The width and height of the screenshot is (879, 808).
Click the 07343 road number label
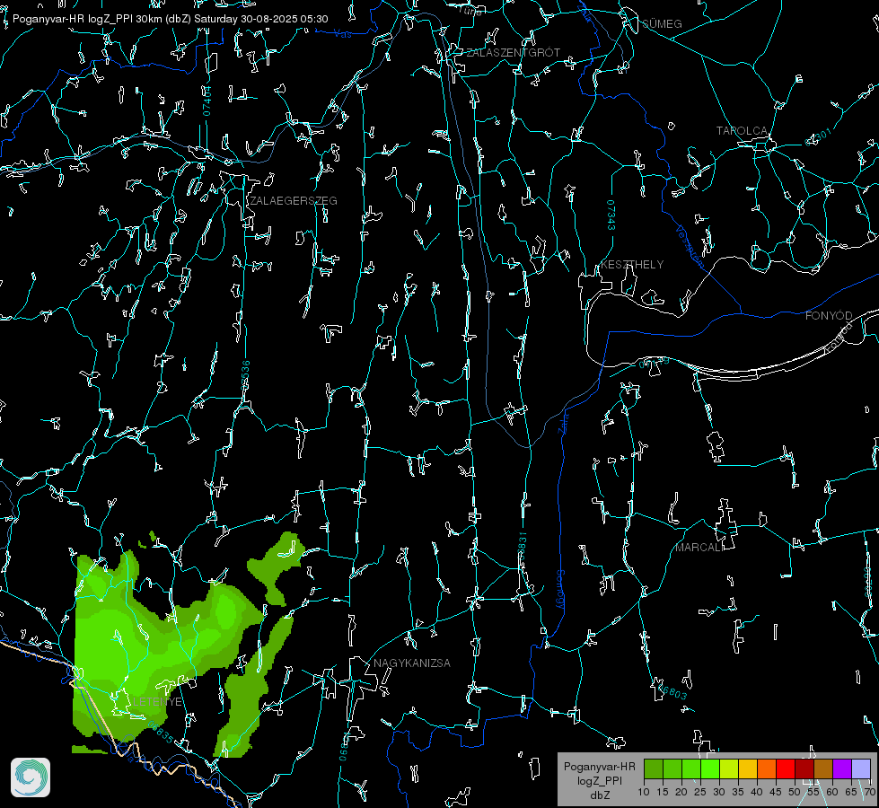click(611, 215)
